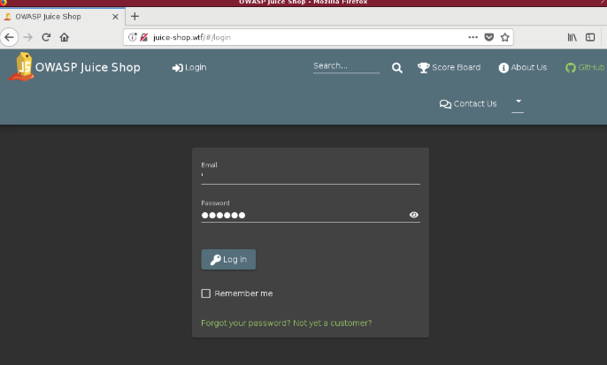The image size is (607, 365).
Task: Open the Forgot your password link
Action: coord(245,323)
